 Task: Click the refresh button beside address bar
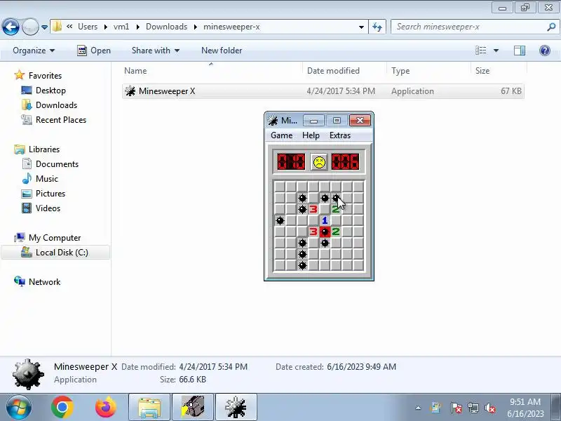(377, 27)
